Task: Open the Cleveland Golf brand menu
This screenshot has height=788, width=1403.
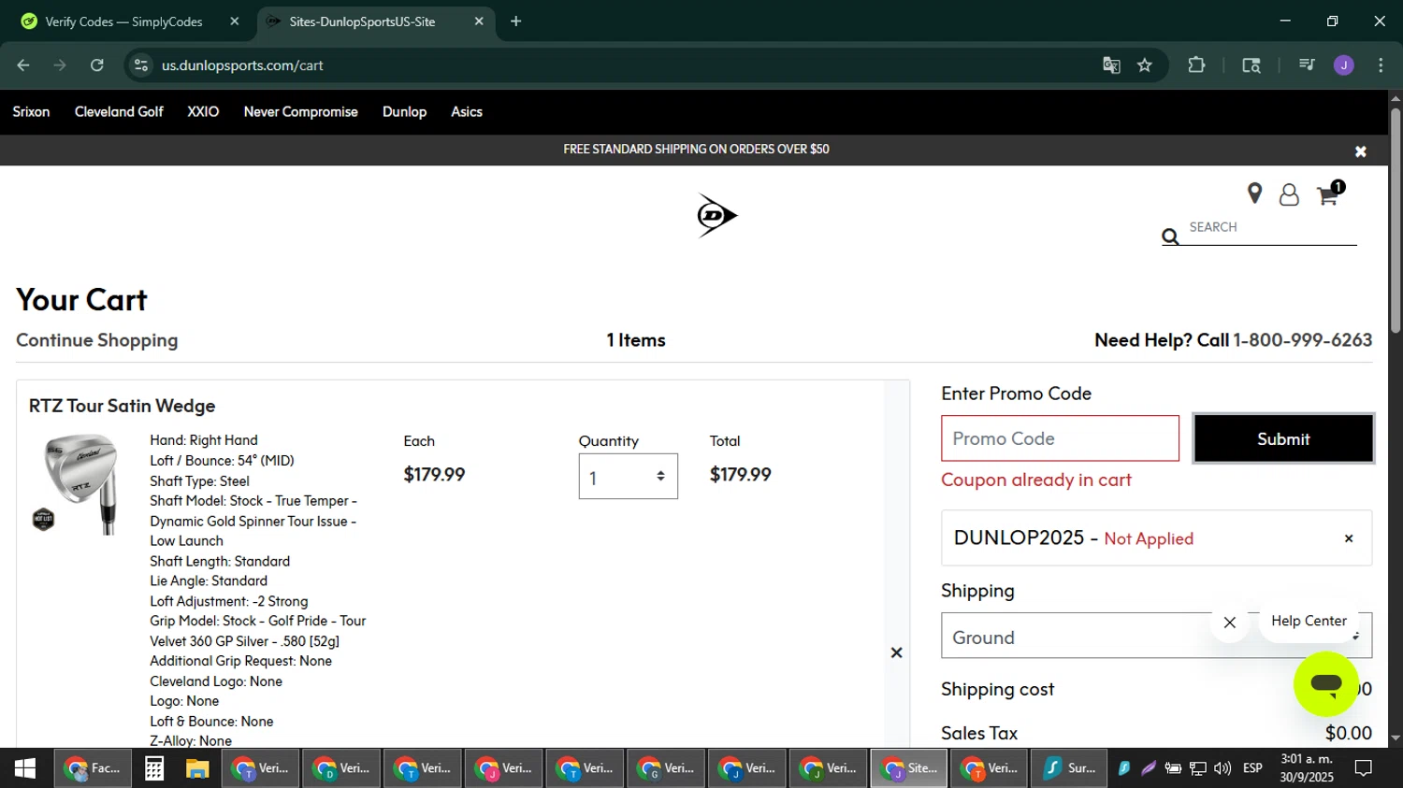Action: [119, 111]
